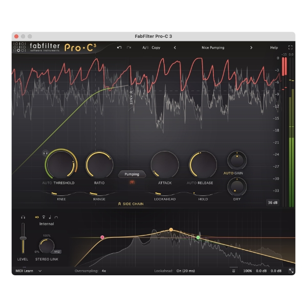Screen dimensions: 307x307
Task: Copy settings with Copy button
Action: 156,48
